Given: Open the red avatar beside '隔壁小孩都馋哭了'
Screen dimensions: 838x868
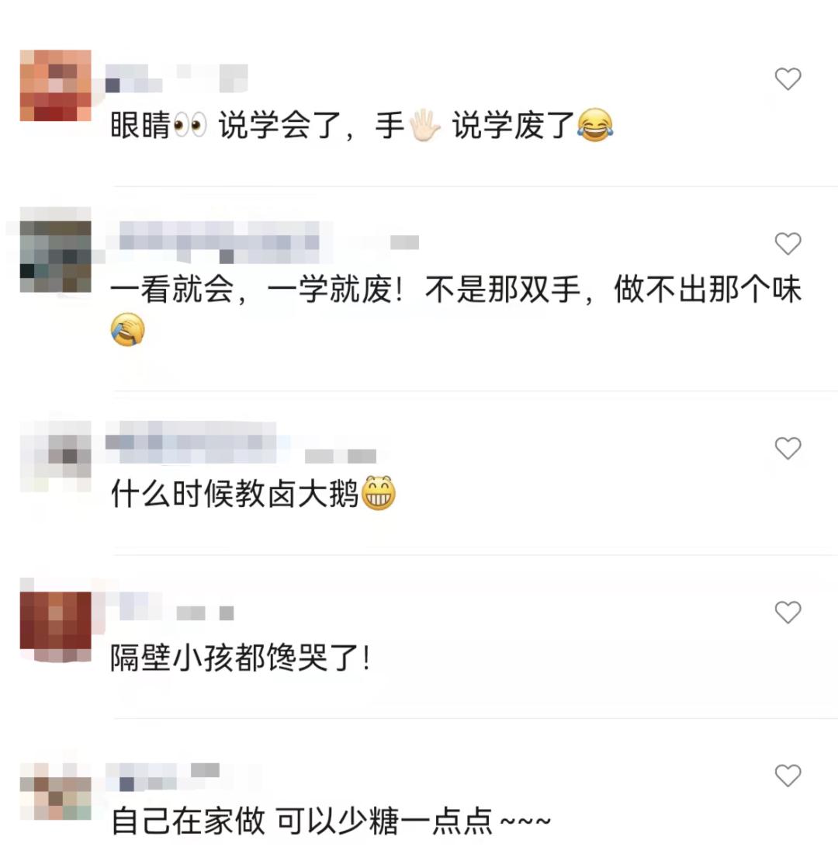Looking at the screenshot, I should coord(55,627).
